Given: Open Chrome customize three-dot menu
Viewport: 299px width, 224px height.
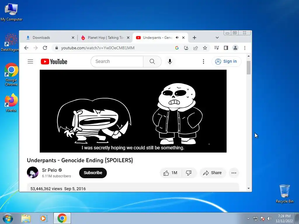Looking at the screenshot, I should tap(245, 48).
